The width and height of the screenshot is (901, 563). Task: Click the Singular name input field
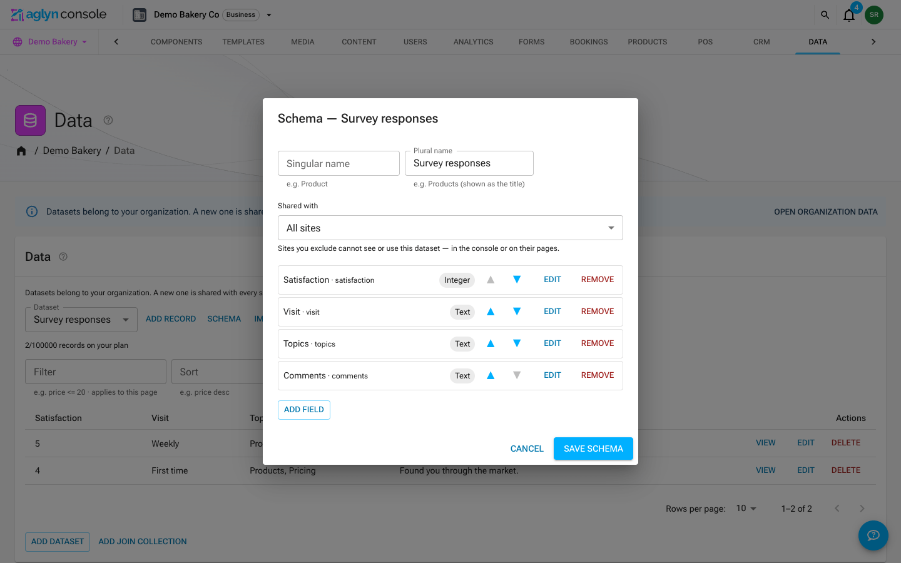pos(339,163)
